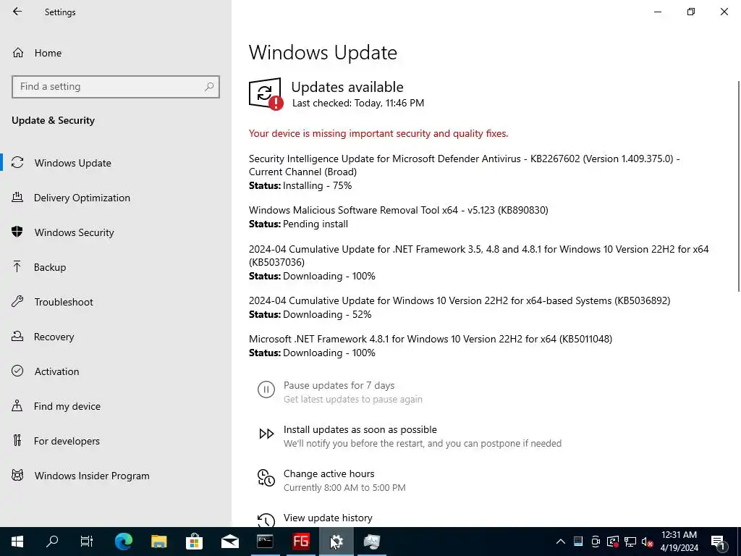Switch to the red FG taskbar app
Image resolution: width=741 pixels, height=556 pixels.
pyautogui.click(x=301, y=542)
